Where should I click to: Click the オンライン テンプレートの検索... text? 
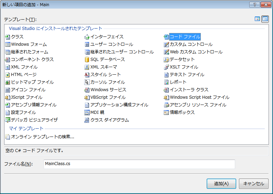click(x=43, y=137)
